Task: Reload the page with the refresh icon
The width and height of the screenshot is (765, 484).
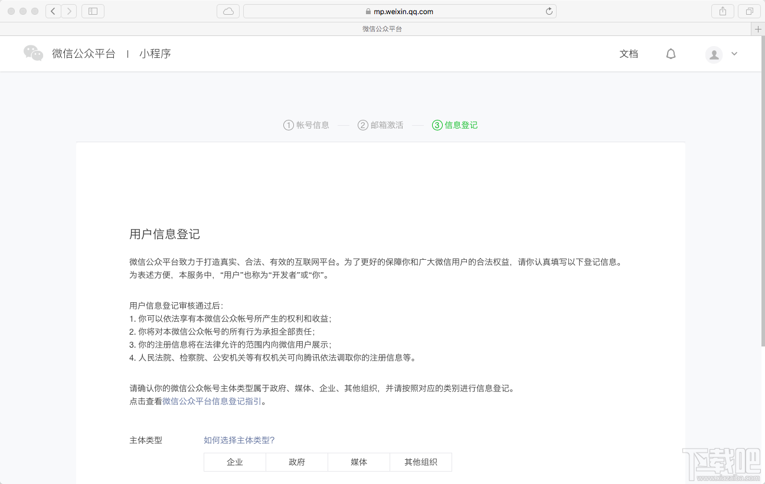Action: coord(548,11)
